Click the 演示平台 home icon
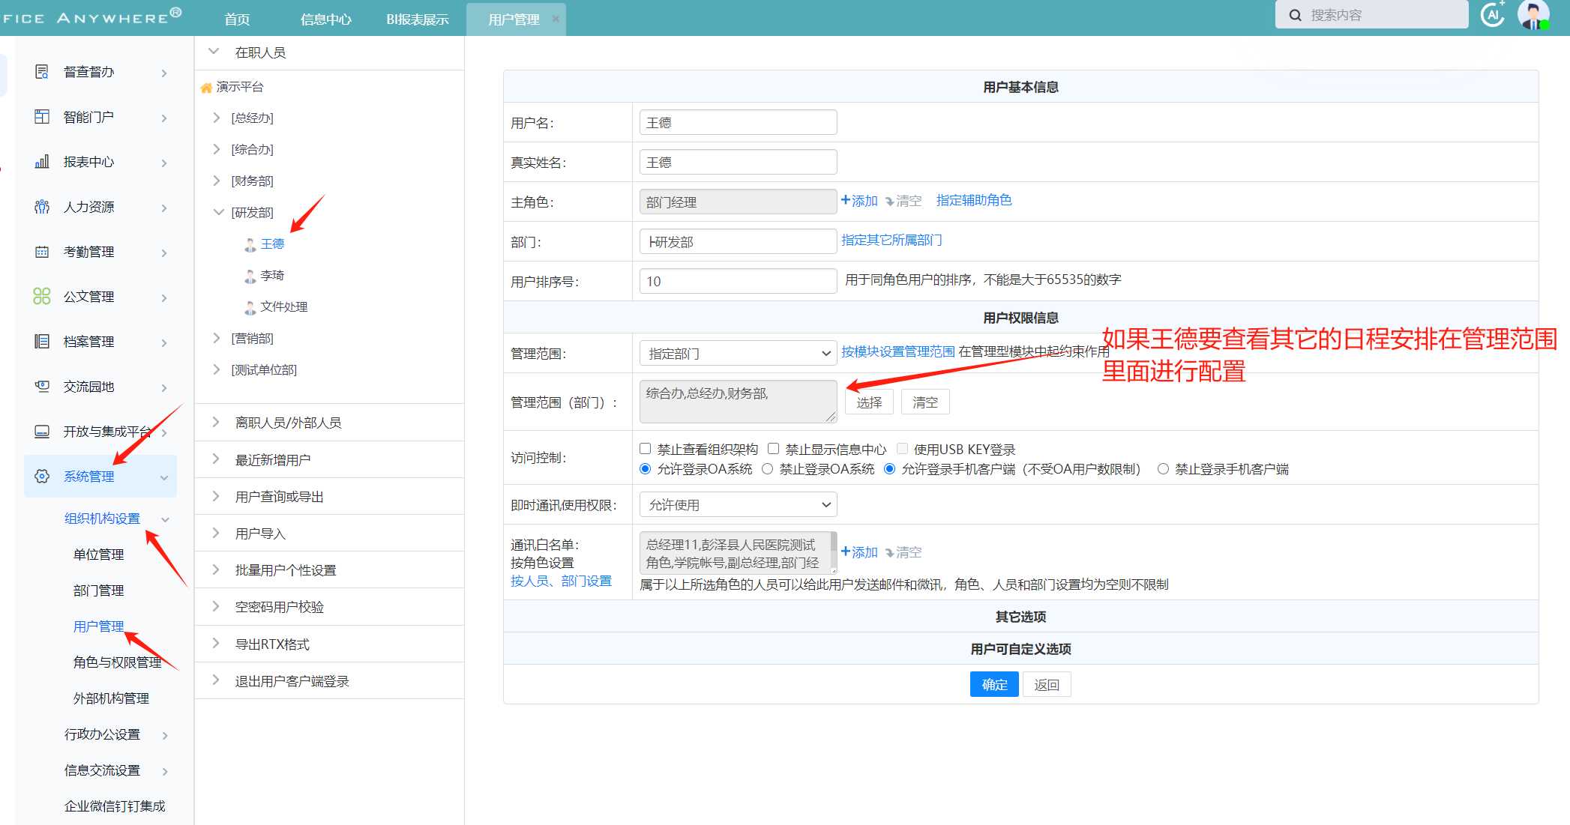1570x825 pixels. [206, 88]
